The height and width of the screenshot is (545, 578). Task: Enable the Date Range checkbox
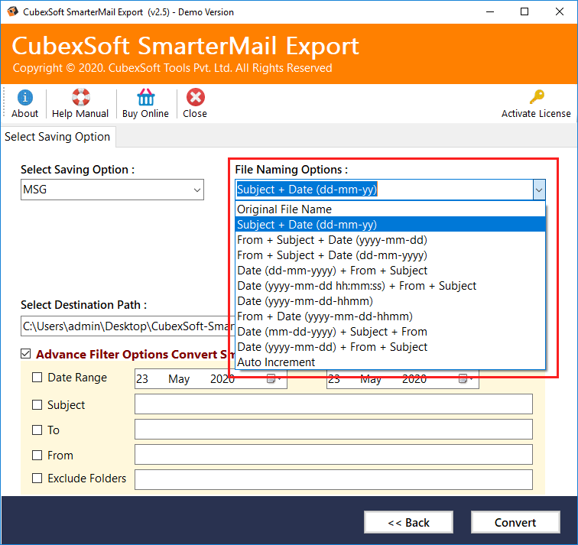[x=37, y=378]
